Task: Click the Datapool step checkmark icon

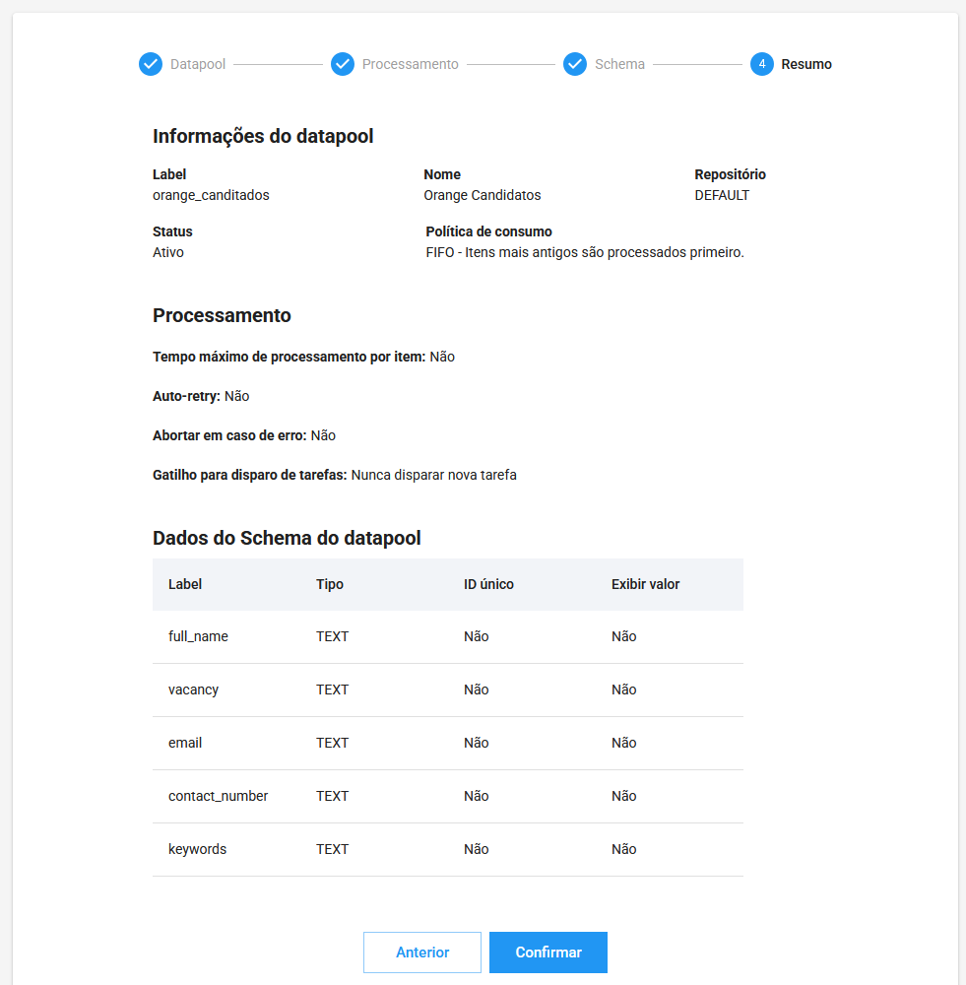Action: tap(151, 64)
